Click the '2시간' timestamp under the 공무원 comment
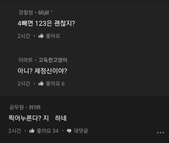 click(x=15, y=131)
